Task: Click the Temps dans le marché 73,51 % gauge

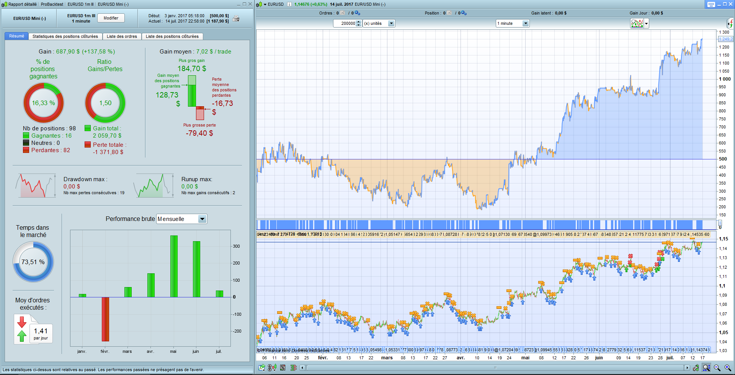Action: (33, 262)
